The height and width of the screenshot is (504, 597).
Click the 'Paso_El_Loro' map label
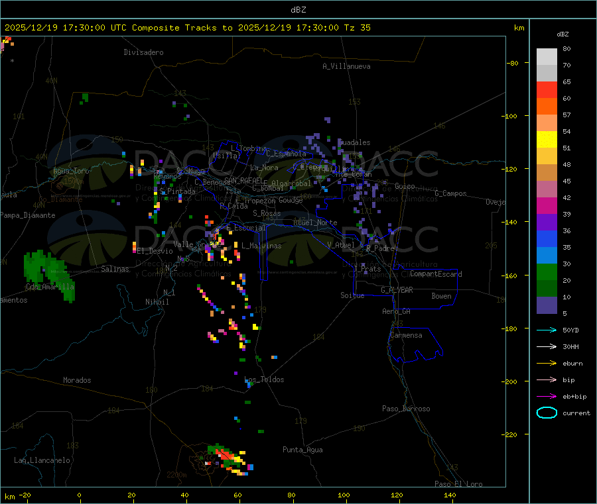[x=459, y=484]
